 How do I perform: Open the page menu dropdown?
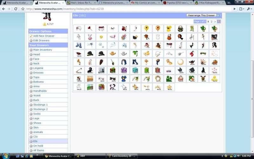point(242,9)
